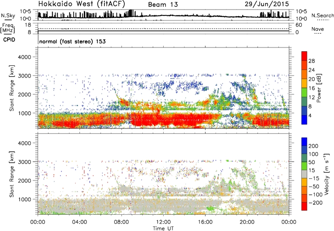Click the '2000' tick of the power panel
The height and width of the screenshot is (231, 334).
pos(24,94)
